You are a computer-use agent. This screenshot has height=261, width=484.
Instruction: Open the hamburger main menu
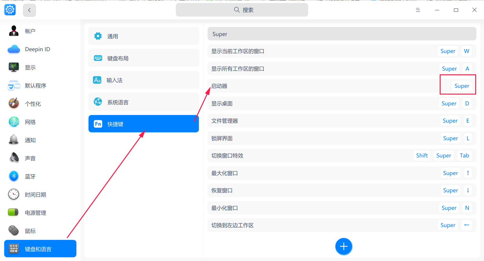418,10
